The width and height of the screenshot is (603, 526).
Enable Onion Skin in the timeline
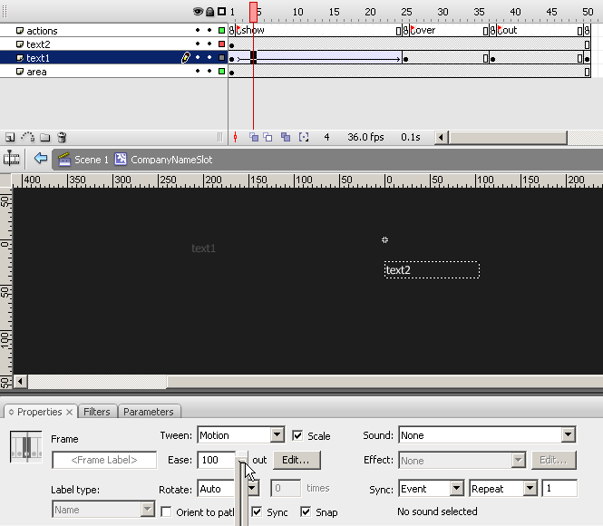click(x=254, y=138)
